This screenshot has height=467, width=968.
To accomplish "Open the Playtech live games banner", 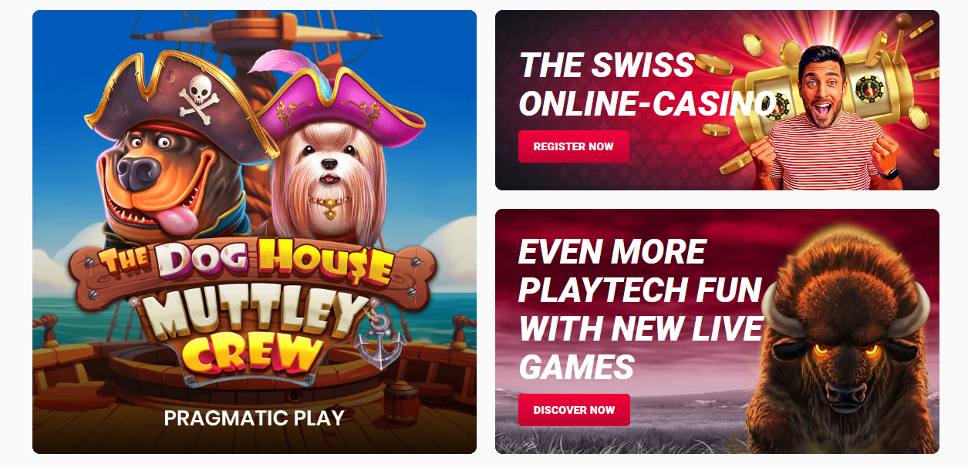I will pyautogui.click(x=717, y=331).
